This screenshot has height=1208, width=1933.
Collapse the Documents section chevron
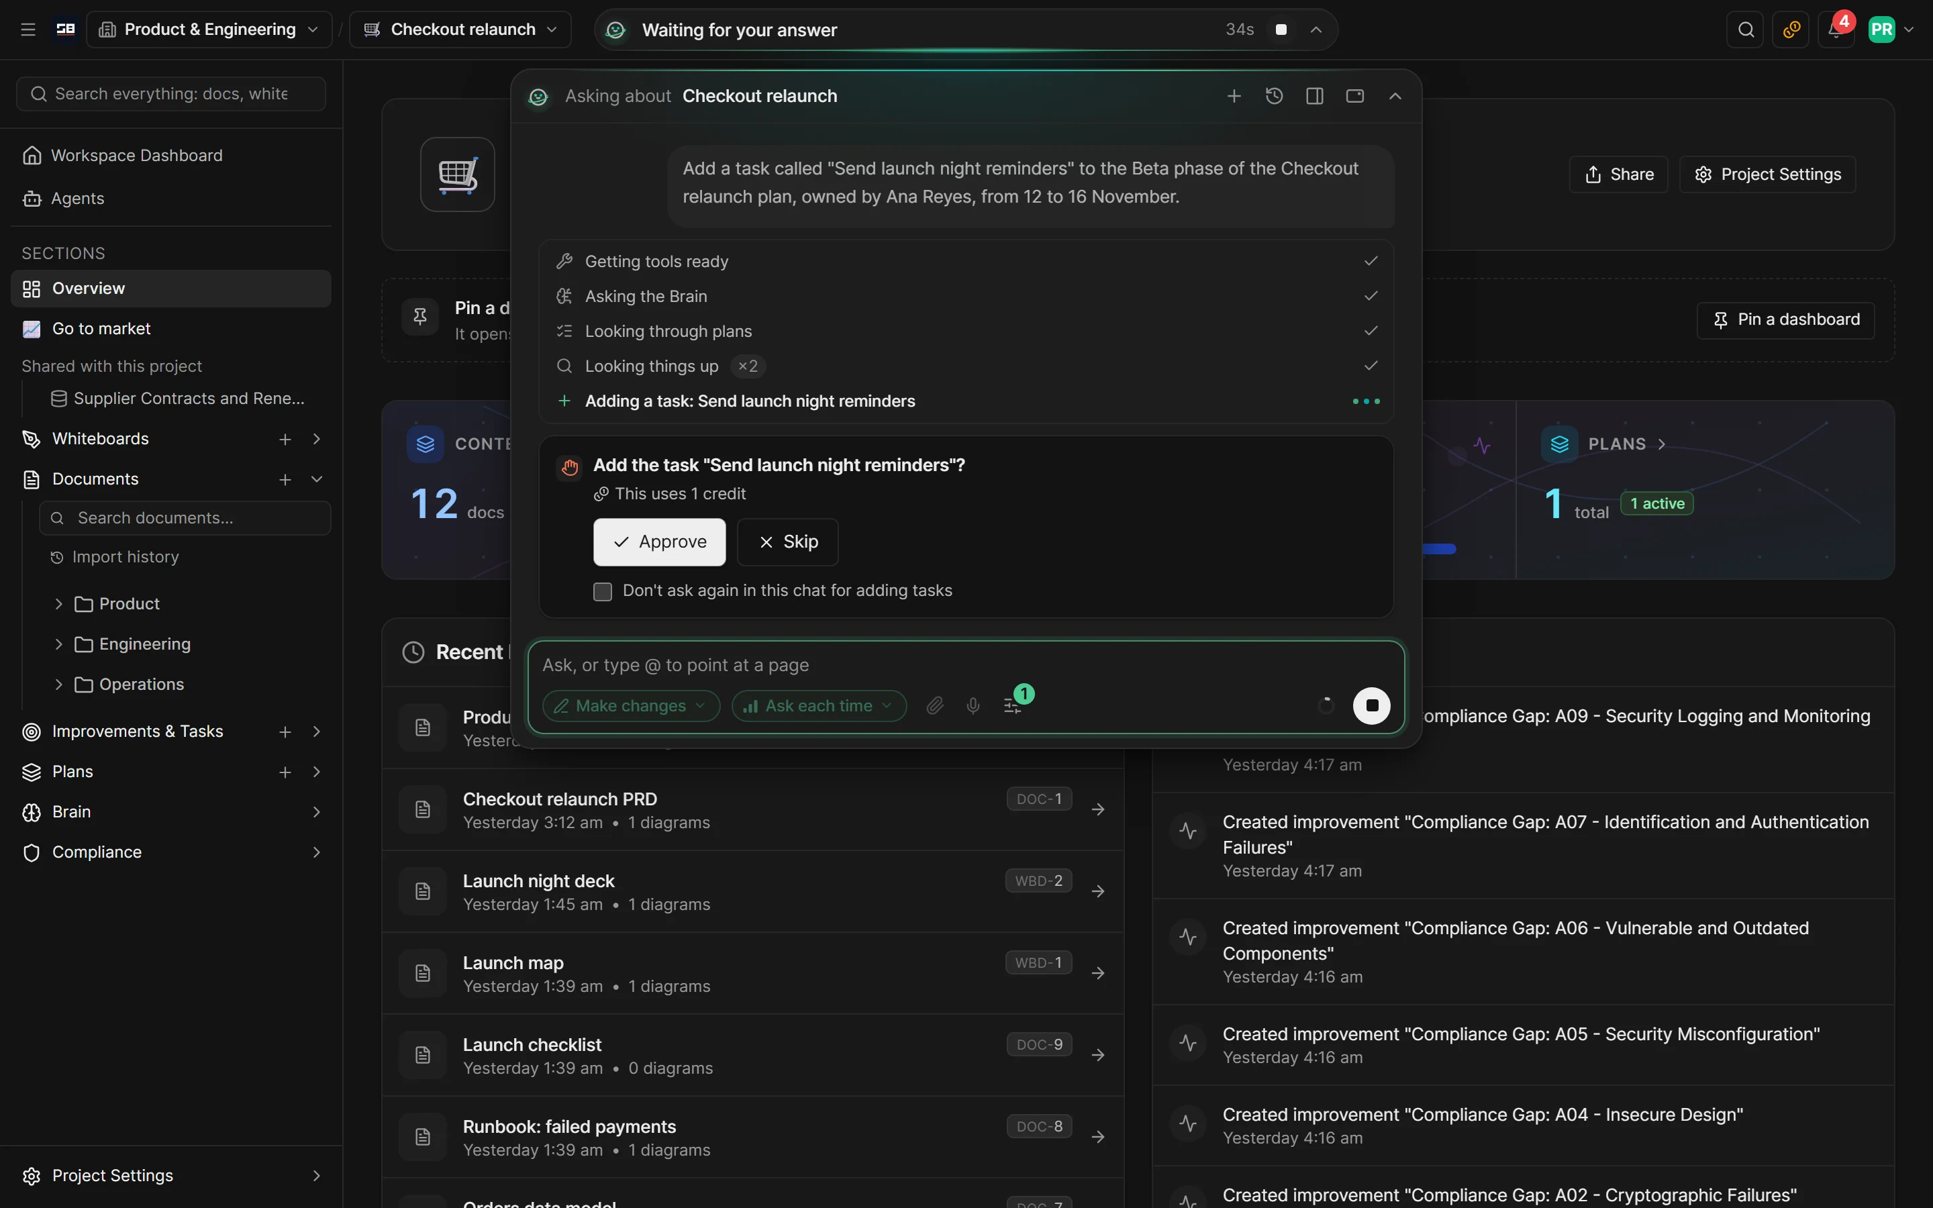click(316, 479)
